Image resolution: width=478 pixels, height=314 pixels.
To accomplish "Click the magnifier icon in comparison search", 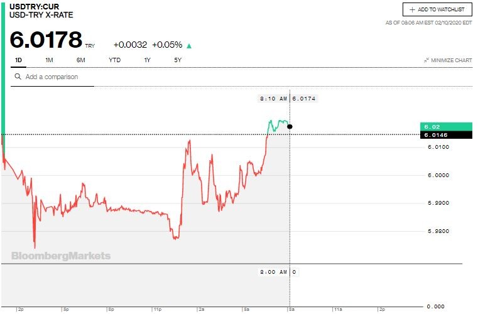I will click(18, 77).
